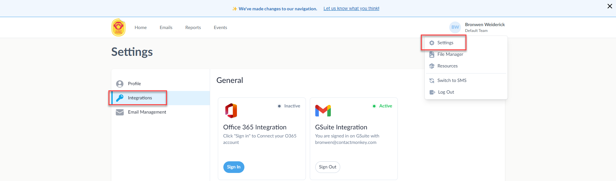Viewport: 616px width, 181px height.
Task: Click the Gmail GSuite logo
Action: (323, 111)
